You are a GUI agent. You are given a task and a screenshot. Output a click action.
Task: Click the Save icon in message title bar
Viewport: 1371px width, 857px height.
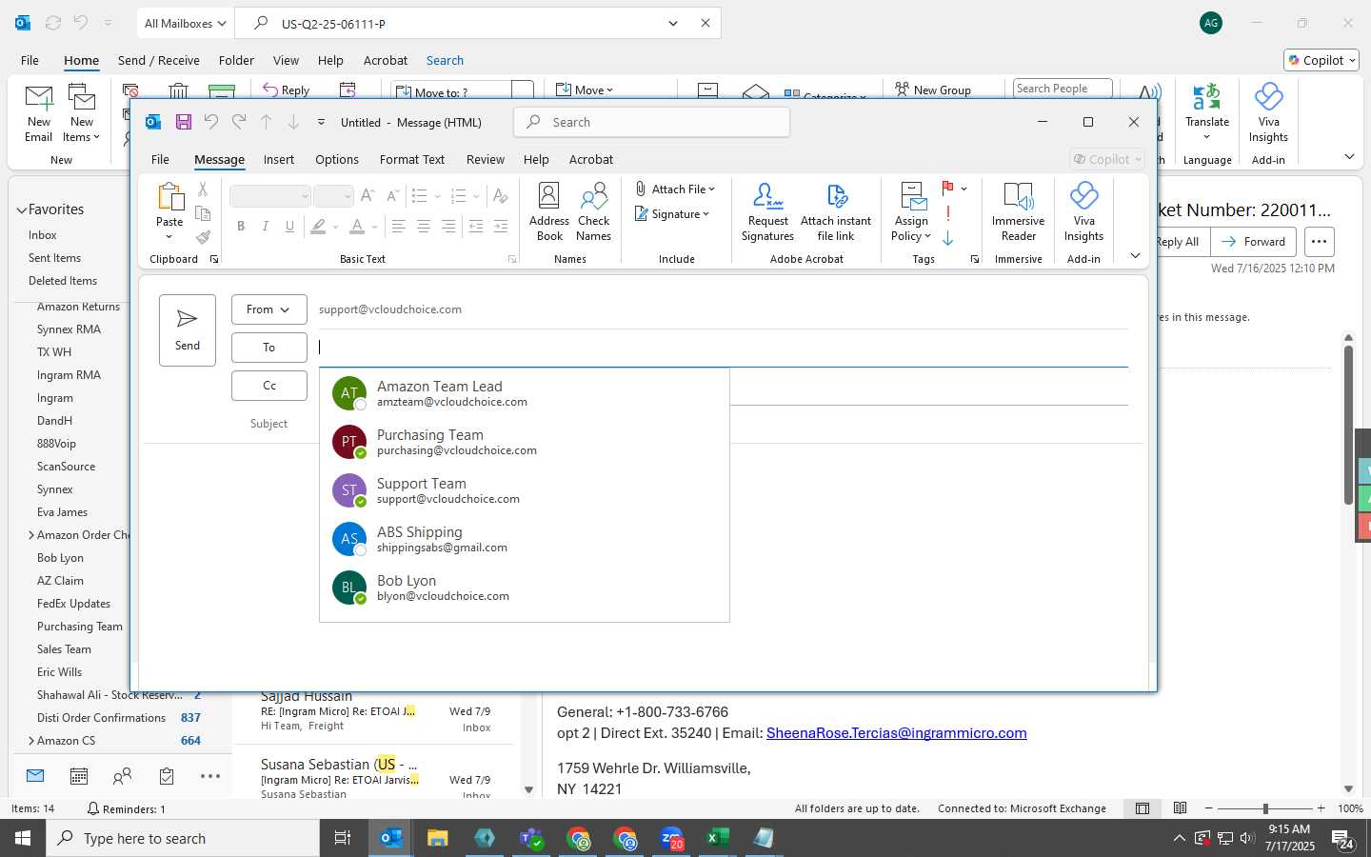(184, 122)
